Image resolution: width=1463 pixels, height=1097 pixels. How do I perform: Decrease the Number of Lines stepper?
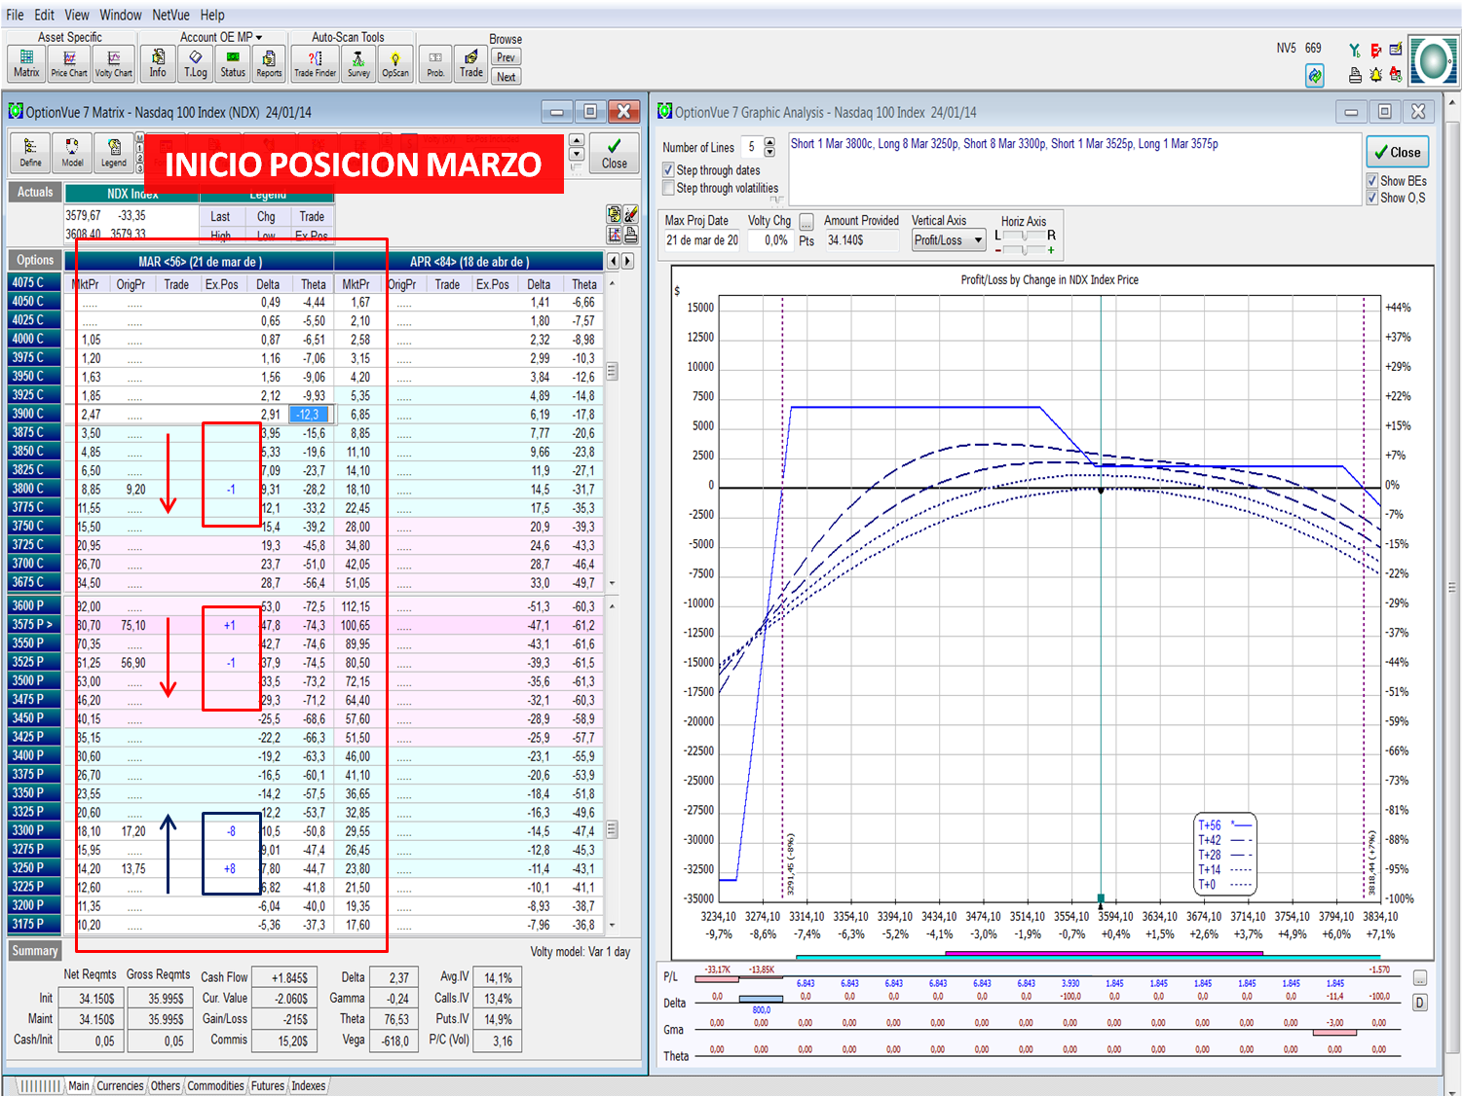click(x=769, y=152)
